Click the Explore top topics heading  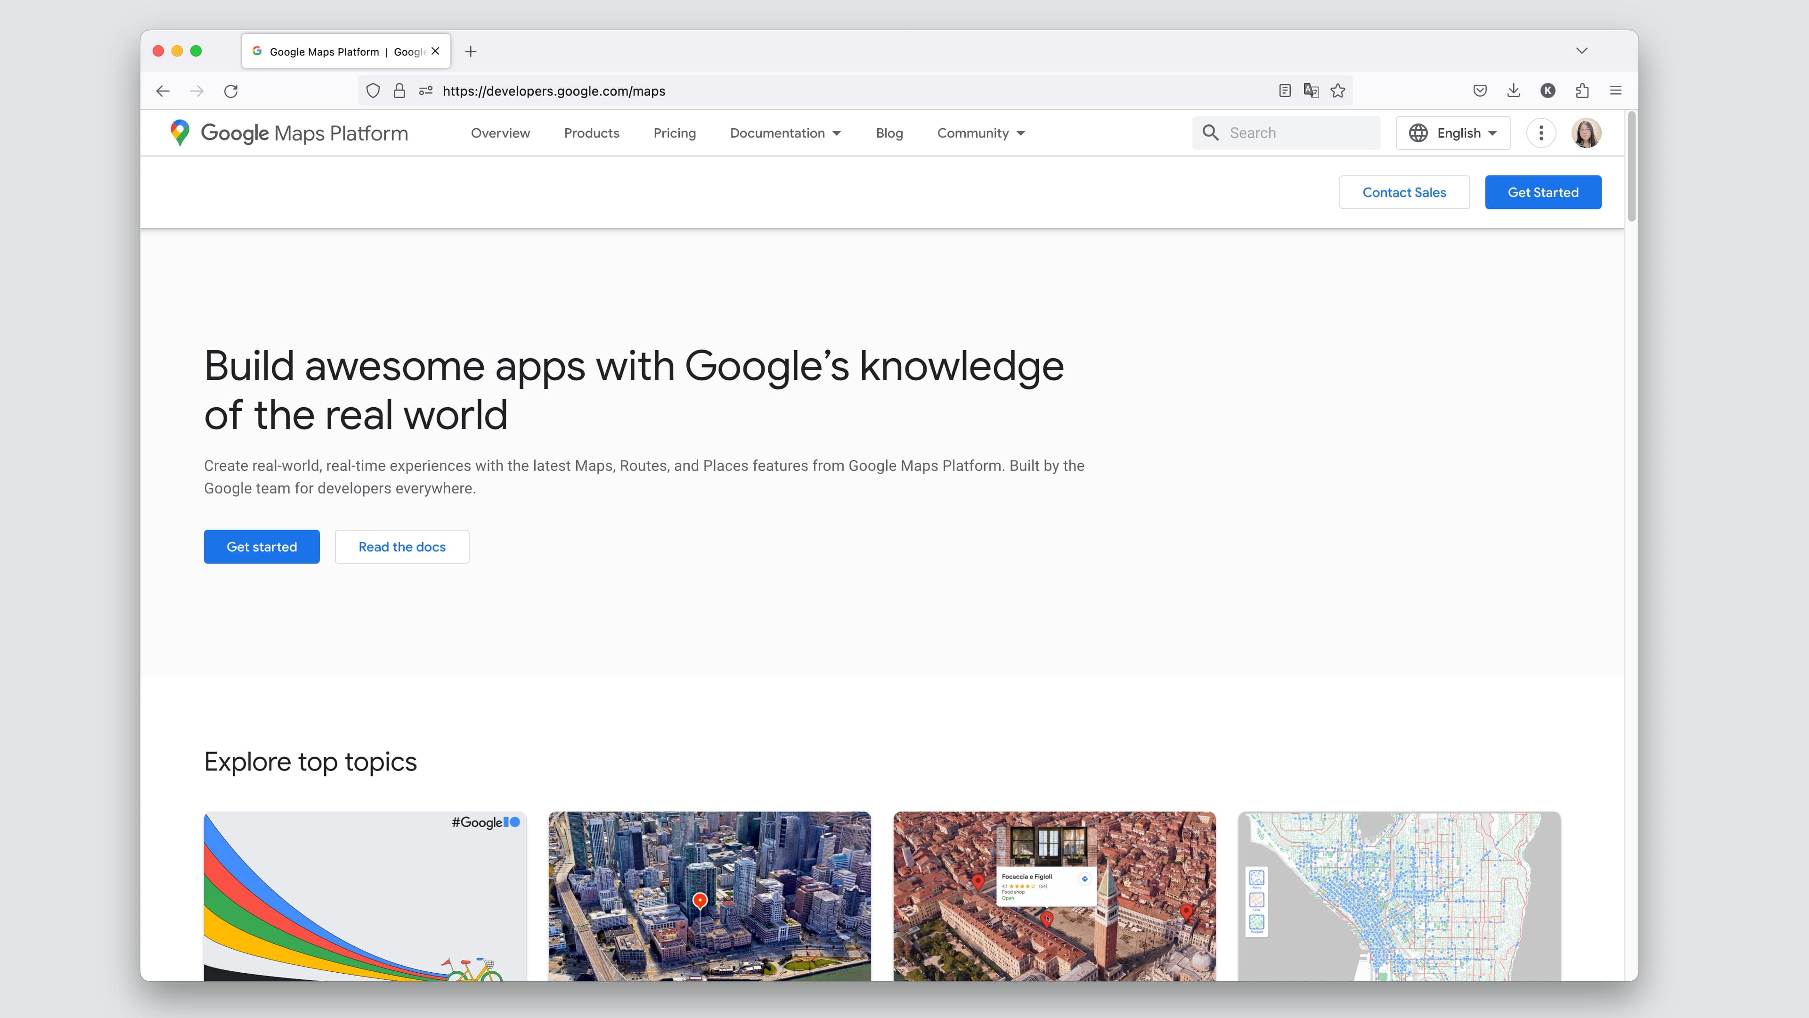(x=310, y=762)
